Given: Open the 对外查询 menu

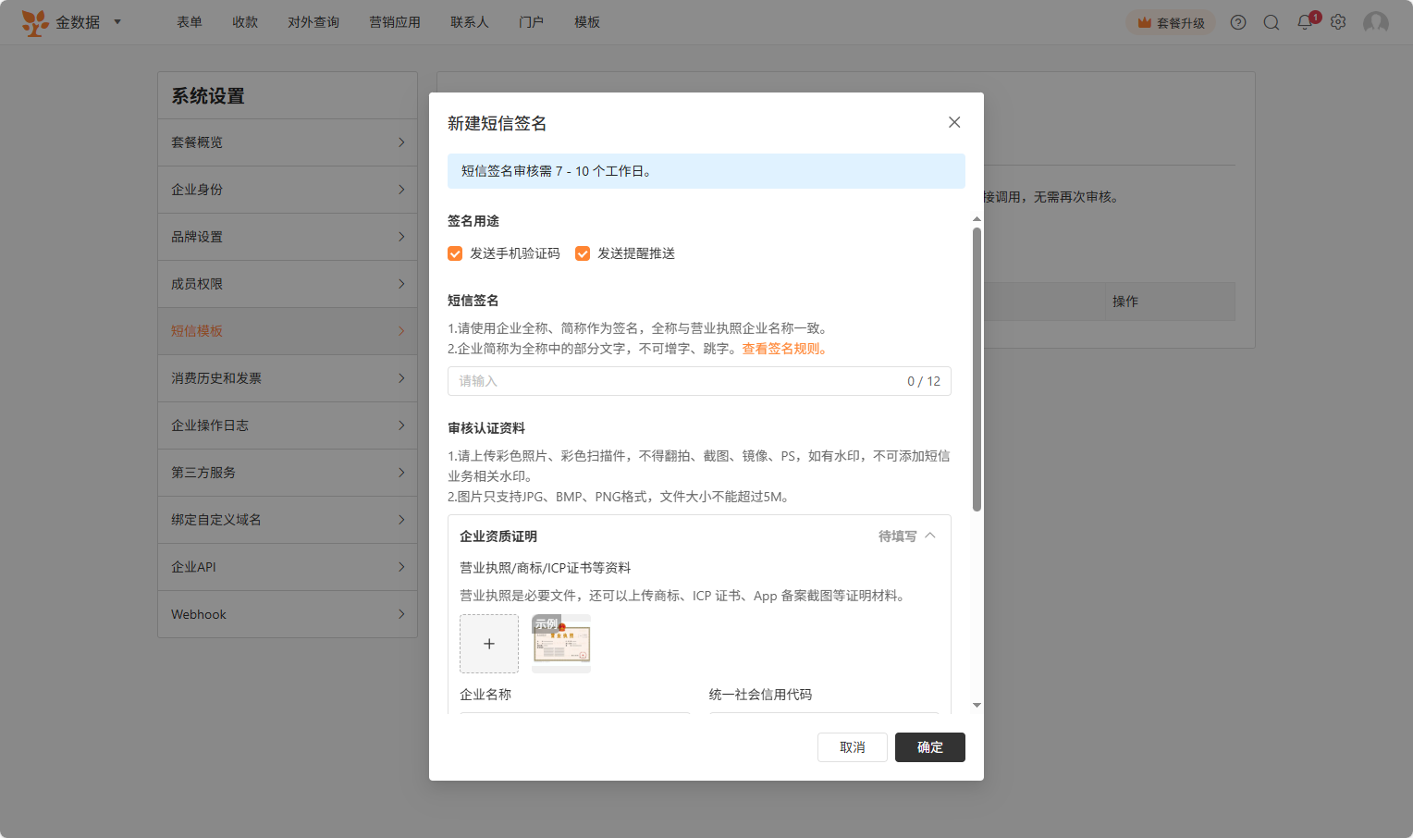Looking at the screenshot, I should 313,22.
